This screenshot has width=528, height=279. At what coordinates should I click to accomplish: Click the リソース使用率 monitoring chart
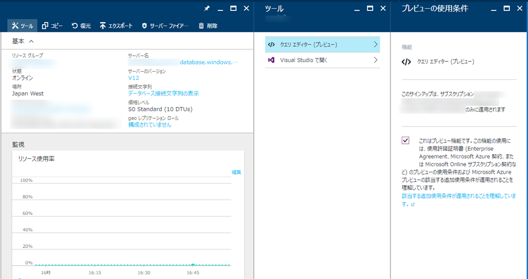128,222
